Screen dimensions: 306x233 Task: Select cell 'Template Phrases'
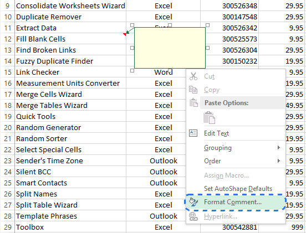pos(70,216)
